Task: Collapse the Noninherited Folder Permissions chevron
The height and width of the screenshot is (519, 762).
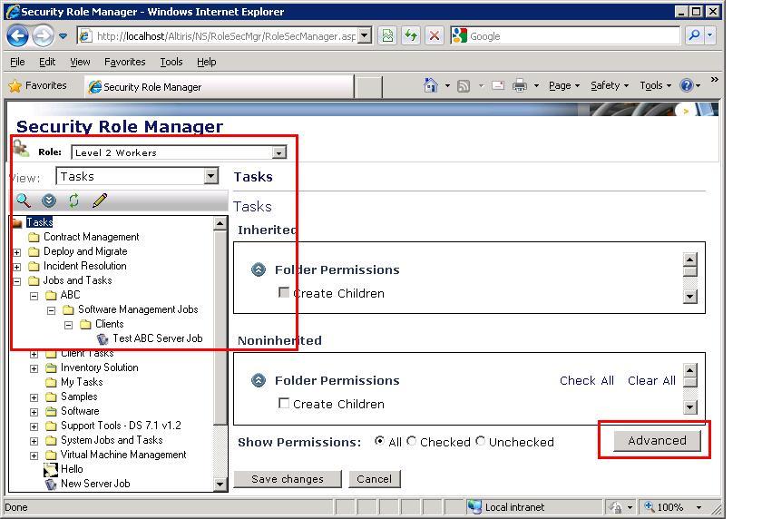Action: click(259, 380)
